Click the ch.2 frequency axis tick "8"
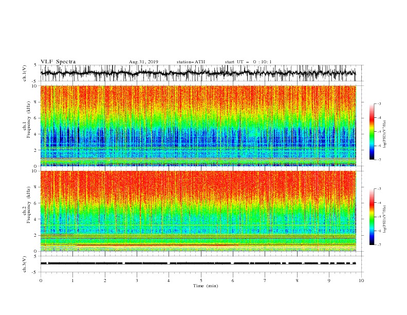The image size is (407, 315). pos(36,187)
